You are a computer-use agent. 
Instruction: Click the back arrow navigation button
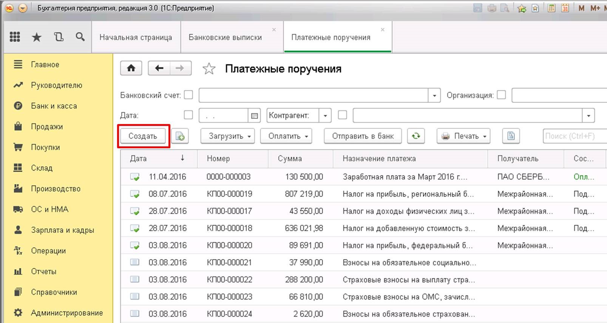(x=159, y=68)
